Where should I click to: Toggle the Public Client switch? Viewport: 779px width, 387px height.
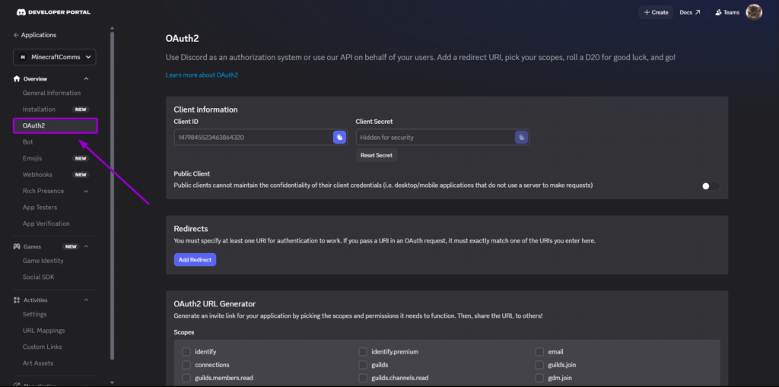(710, 186)
